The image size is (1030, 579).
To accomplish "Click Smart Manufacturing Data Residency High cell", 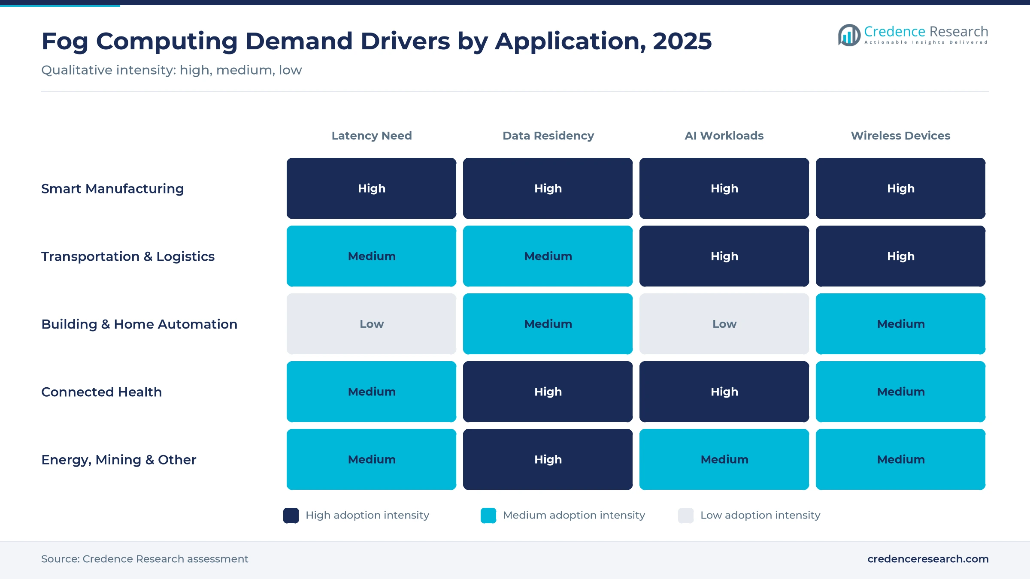I will click(x=548, y=188).
